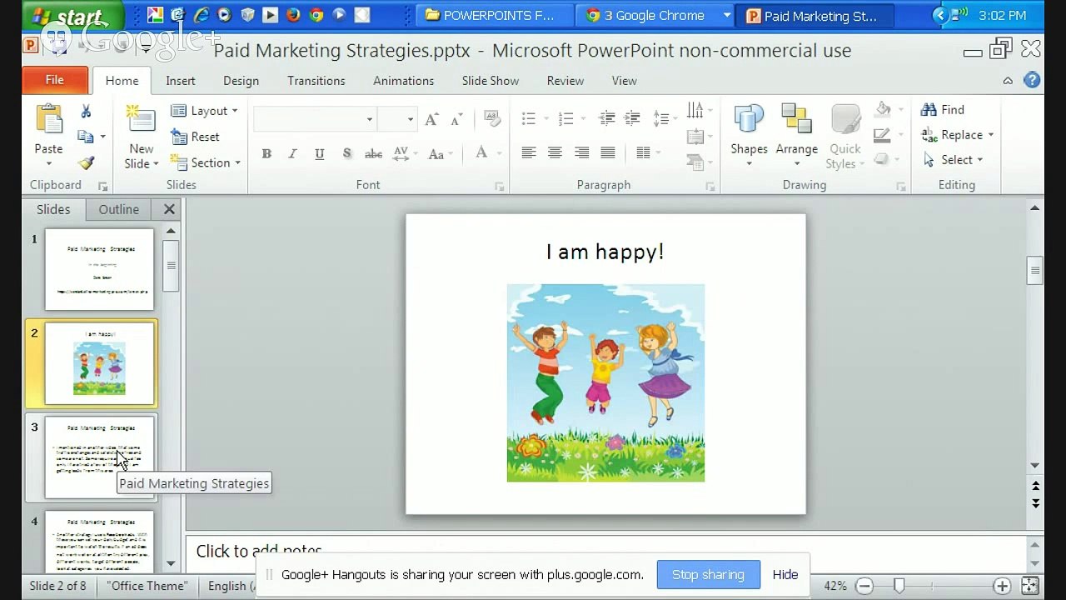Open POWERPOINTS folder taskbar item
The height and width of the screenshot is (600, 1066).
click(495, 15)
